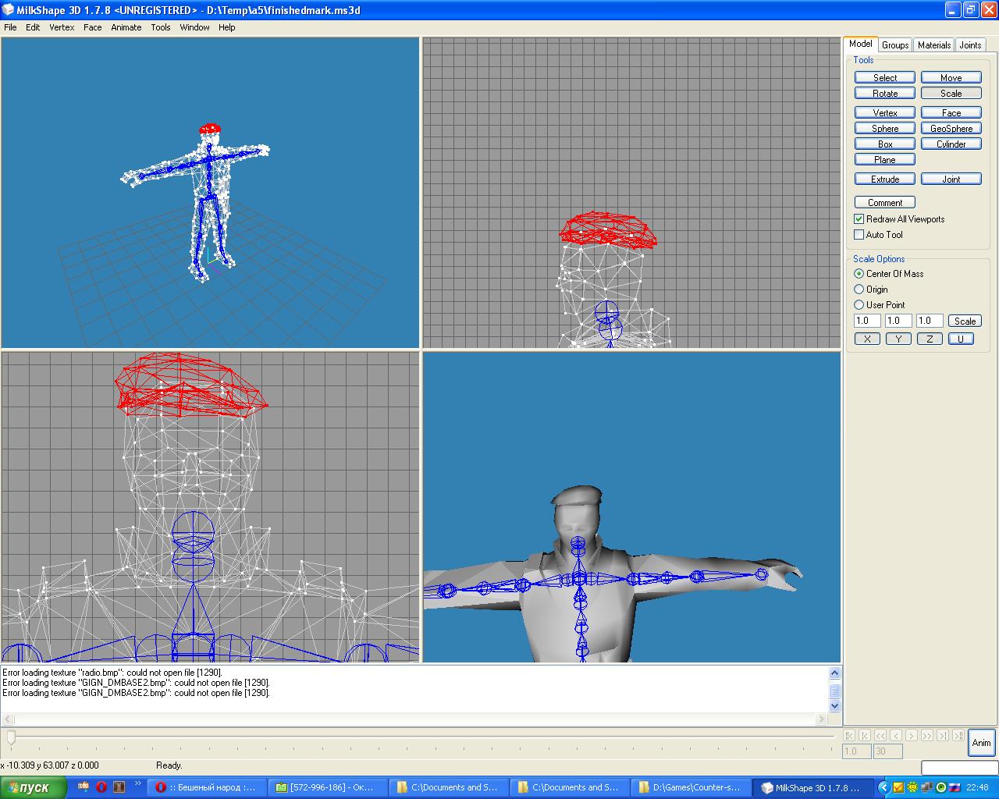Open the Tools menu
The height and width of the screenshot is (799, 999).
(x=161, y=27)
